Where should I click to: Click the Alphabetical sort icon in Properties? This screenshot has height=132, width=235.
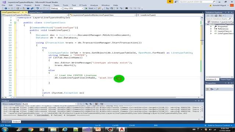[x=212, y=89]
